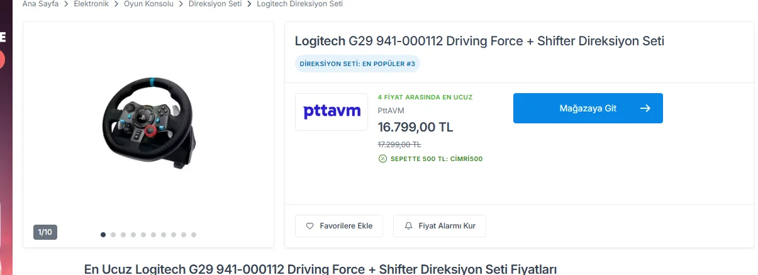Screen dimensions: 758x275
Task: Jump to the fifth carousel dot
Action: [x=143, y=235]
